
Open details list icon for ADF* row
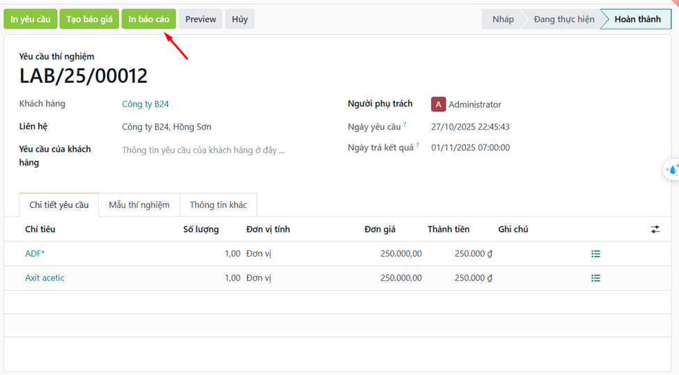point(595,254)
